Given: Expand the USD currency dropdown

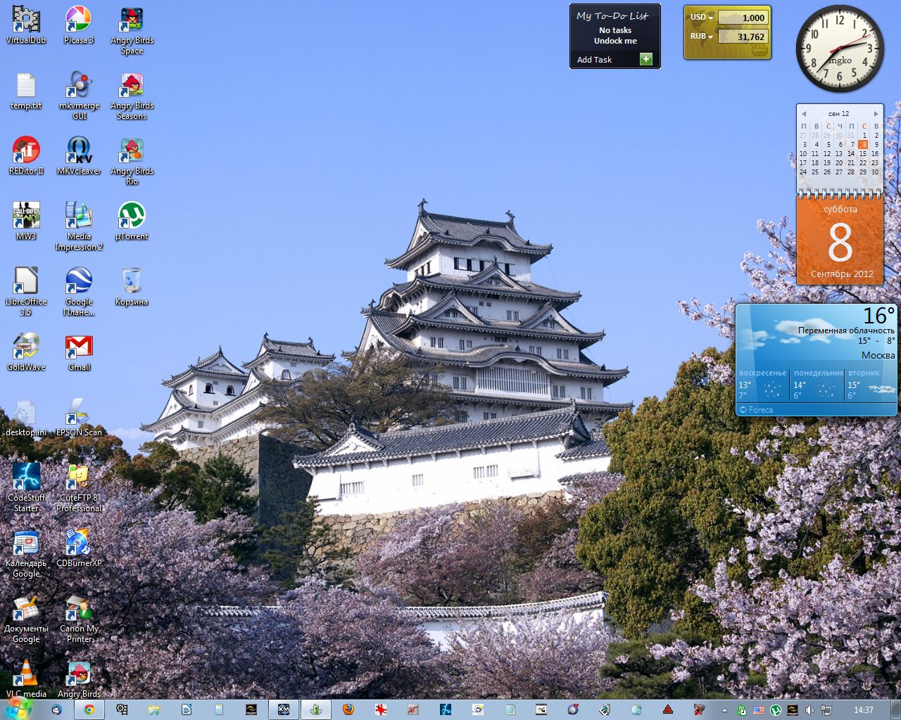Looking at the screenshot, I should point(711,18).
